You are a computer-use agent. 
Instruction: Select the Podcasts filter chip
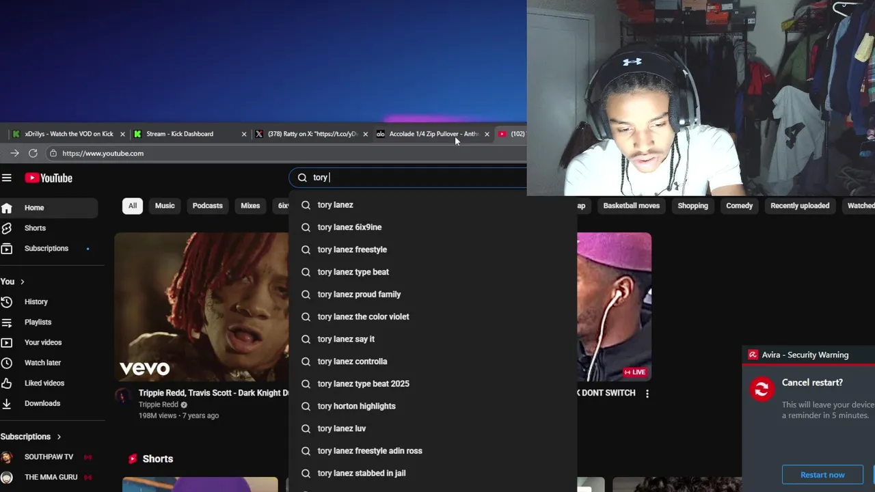(x=208, y=206)
